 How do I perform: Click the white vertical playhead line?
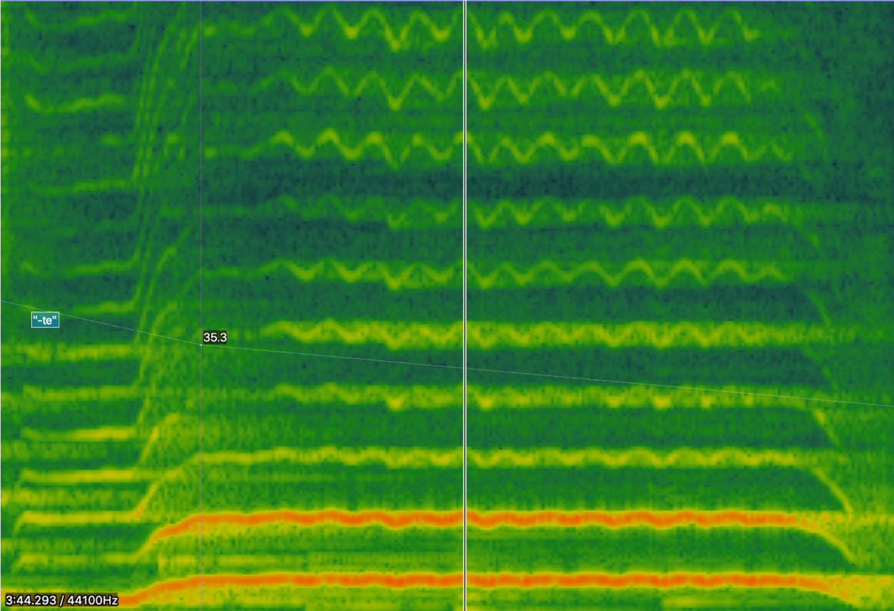click(x=464, y=203)
